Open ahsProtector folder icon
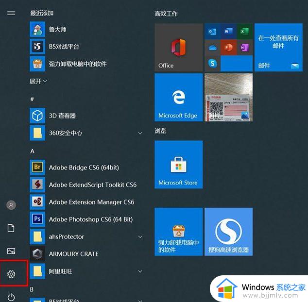Image resolution: width=308 pixels, height=302 pixels. 37,236
